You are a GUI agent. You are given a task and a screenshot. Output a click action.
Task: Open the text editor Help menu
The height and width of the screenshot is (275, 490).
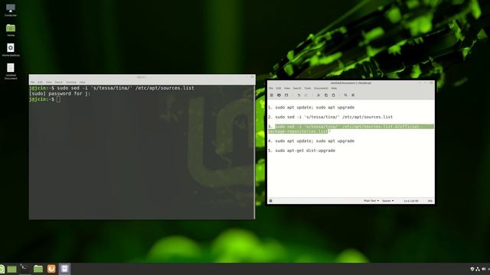(334, 89)
